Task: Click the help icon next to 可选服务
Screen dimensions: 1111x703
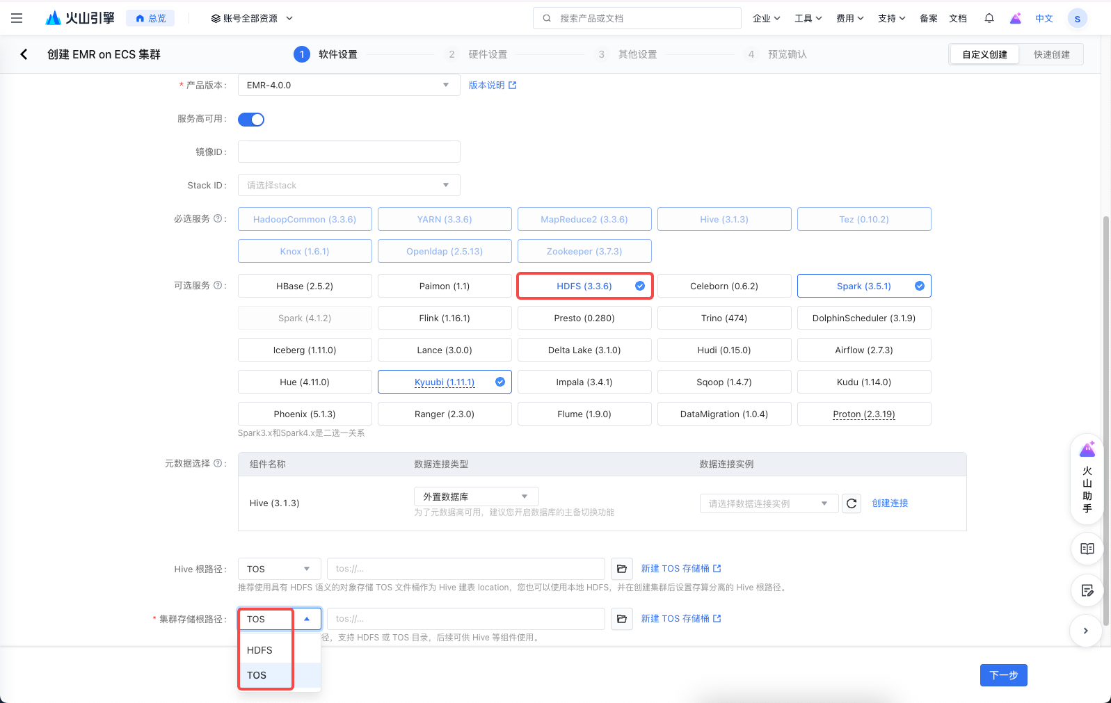Action: [x=218, y=285]
